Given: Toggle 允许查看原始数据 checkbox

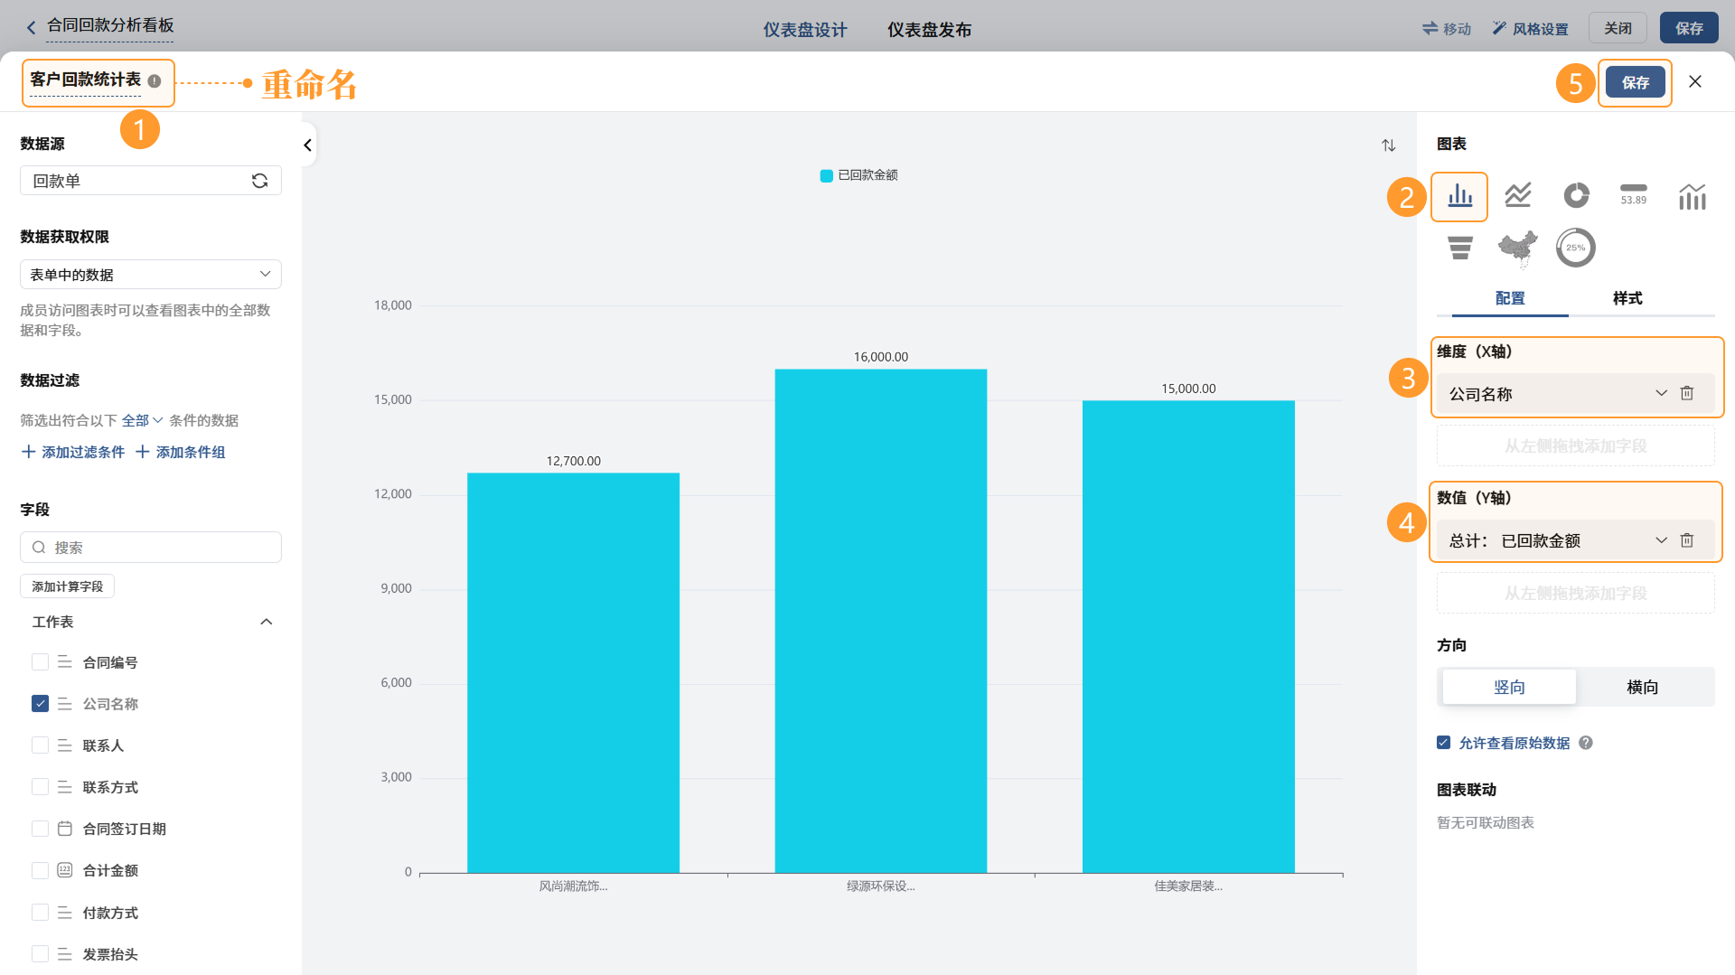Looking at the screenshot, I should point(1443,743).
